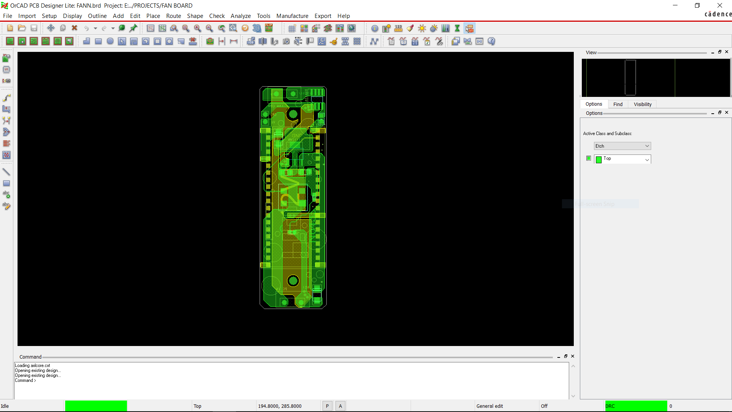Toggle the grid display

click(x=292, y=28)
